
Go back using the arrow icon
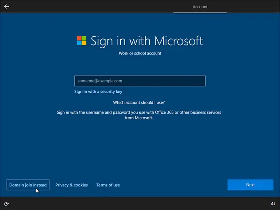(x=7, y=7)
